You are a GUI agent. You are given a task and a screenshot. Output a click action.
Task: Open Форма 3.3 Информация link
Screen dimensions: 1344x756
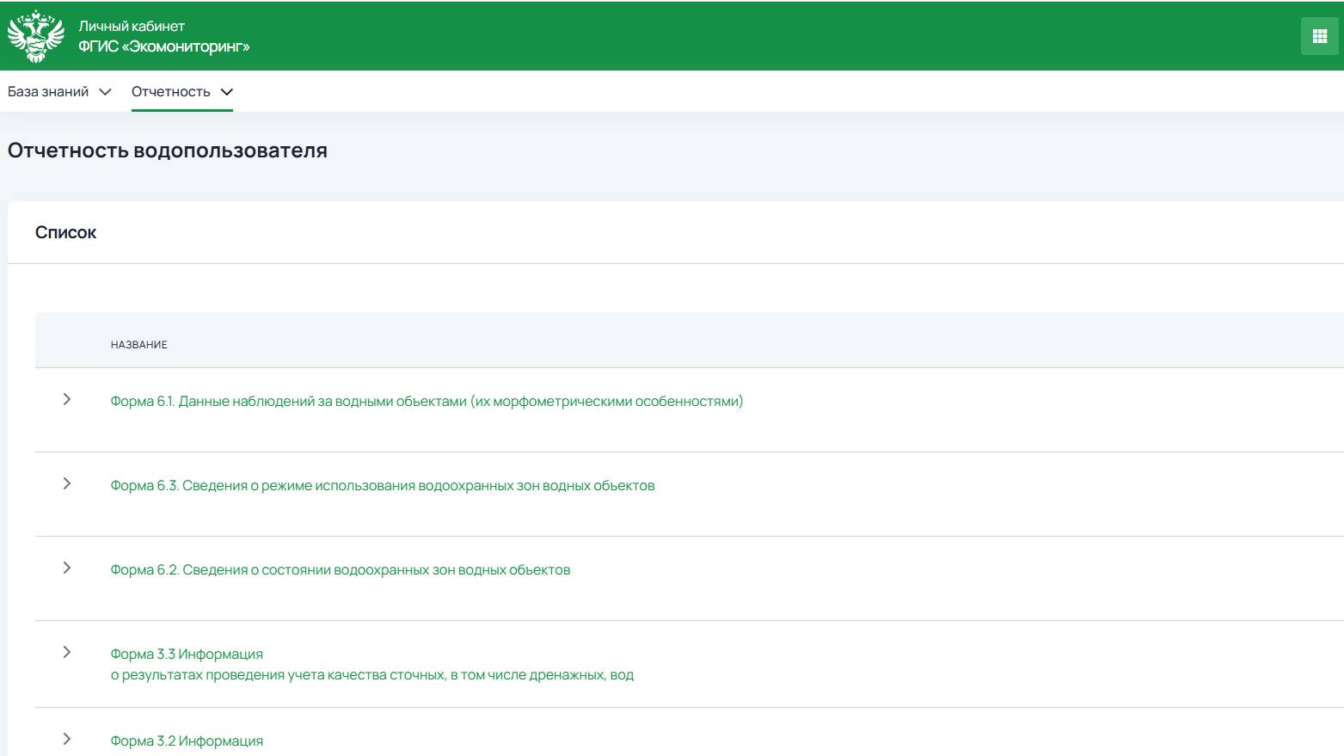coord(371,664)
